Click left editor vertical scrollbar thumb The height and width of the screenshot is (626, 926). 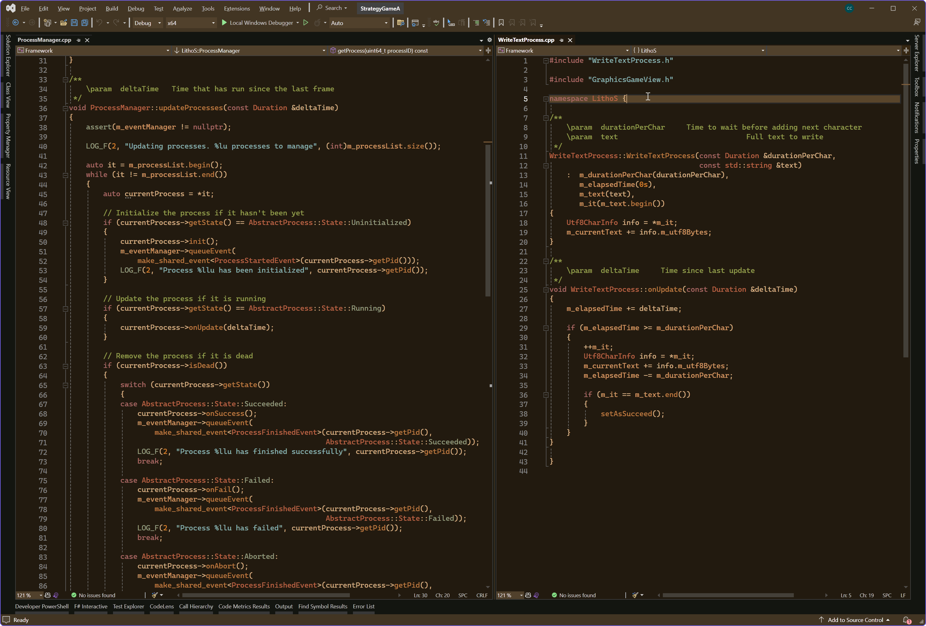click(488, 220)
